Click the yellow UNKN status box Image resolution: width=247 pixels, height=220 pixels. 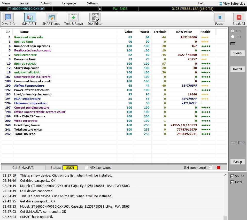click(70, 168)
